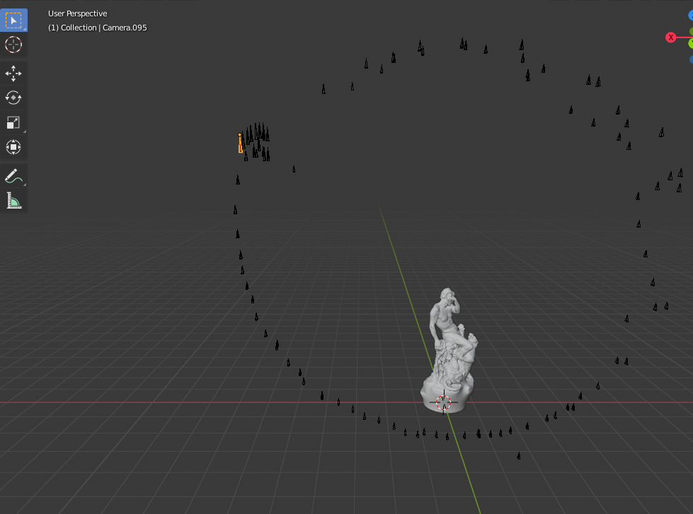
Task: Click the red X axis on the navigation gizmo
Action: pos(670,37)
